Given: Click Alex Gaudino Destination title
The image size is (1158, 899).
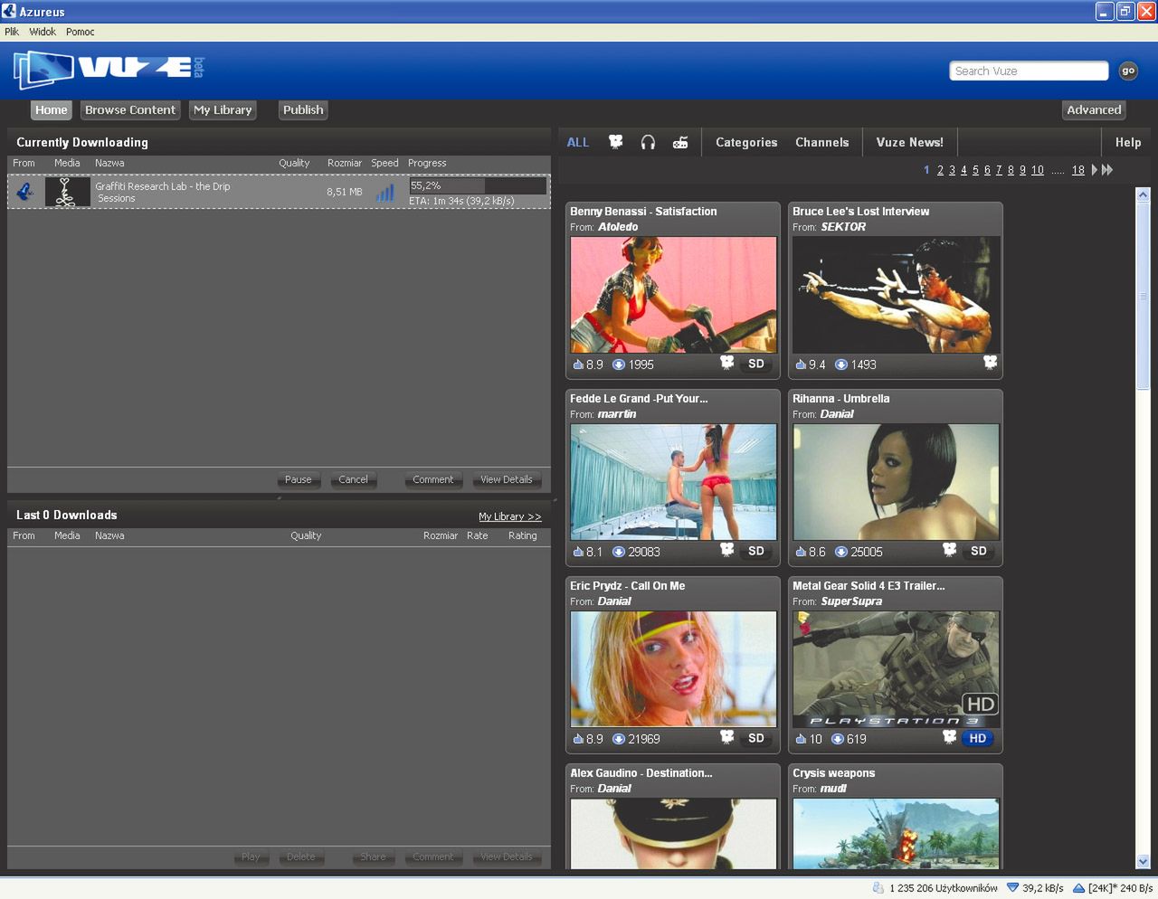Looking at the screenshot, I should tap(641, 773).
